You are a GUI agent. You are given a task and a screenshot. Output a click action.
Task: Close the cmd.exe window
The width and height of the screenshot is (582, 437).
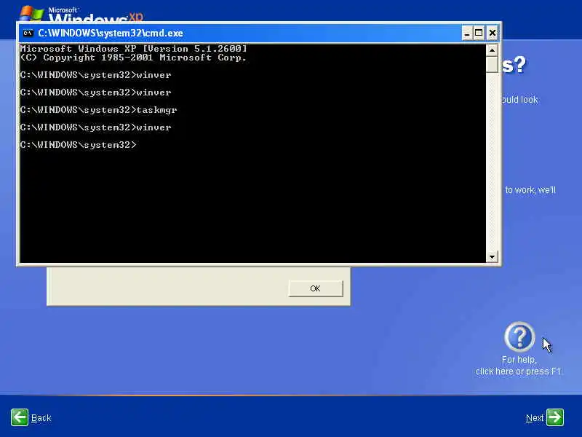pos(493,33)
